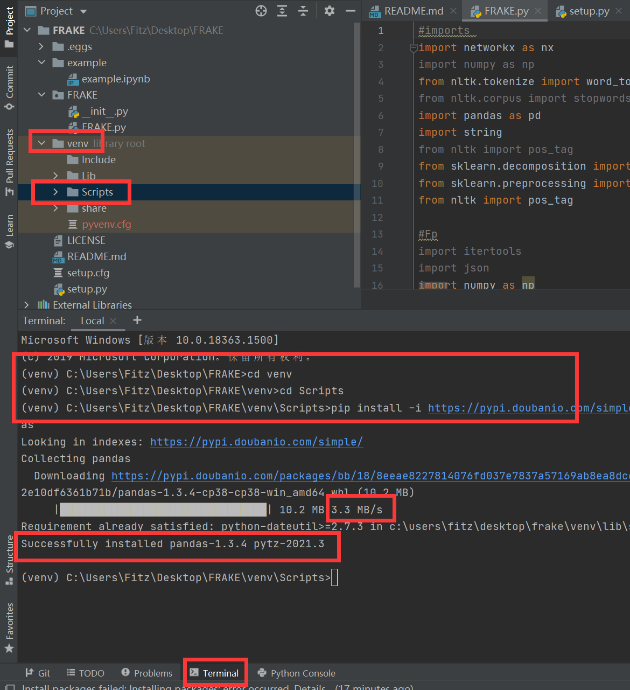
Task: Click editor line number 12
Action: pos(377,217)
